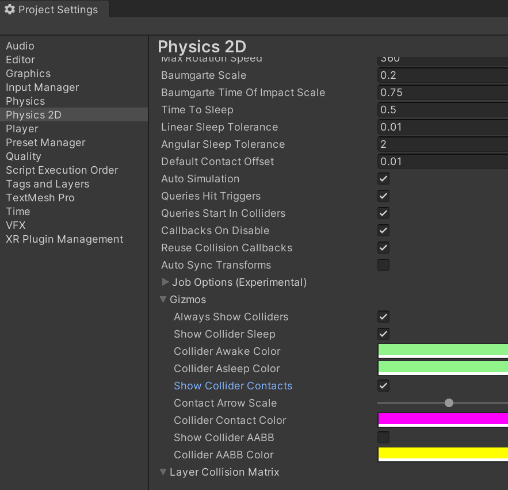Viewport: 508px width, 490px height.
Task: Enable the Auto Sync Transforms checkbox
Action: pyautogui.click(x=383, y=265)
